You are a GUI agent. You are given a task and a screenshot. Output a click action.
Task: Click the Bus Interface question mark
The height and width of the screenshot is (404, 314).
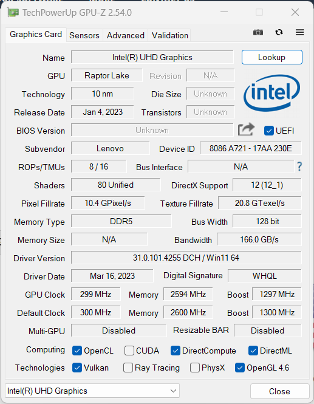coord(299,166)
